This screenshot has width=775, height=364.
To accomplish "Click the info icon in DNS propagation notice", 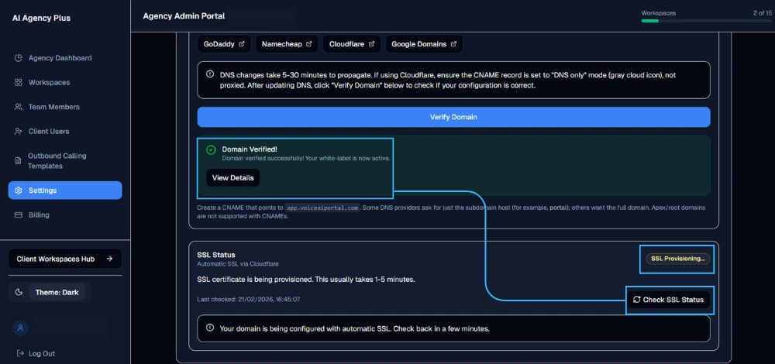I will pyautogui.click(x=210, y=74).
